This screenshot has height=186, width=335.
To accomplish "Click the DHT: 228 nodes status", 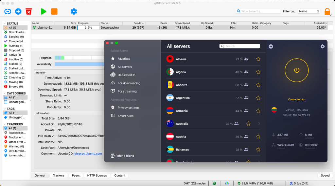I will coord(194,183).
